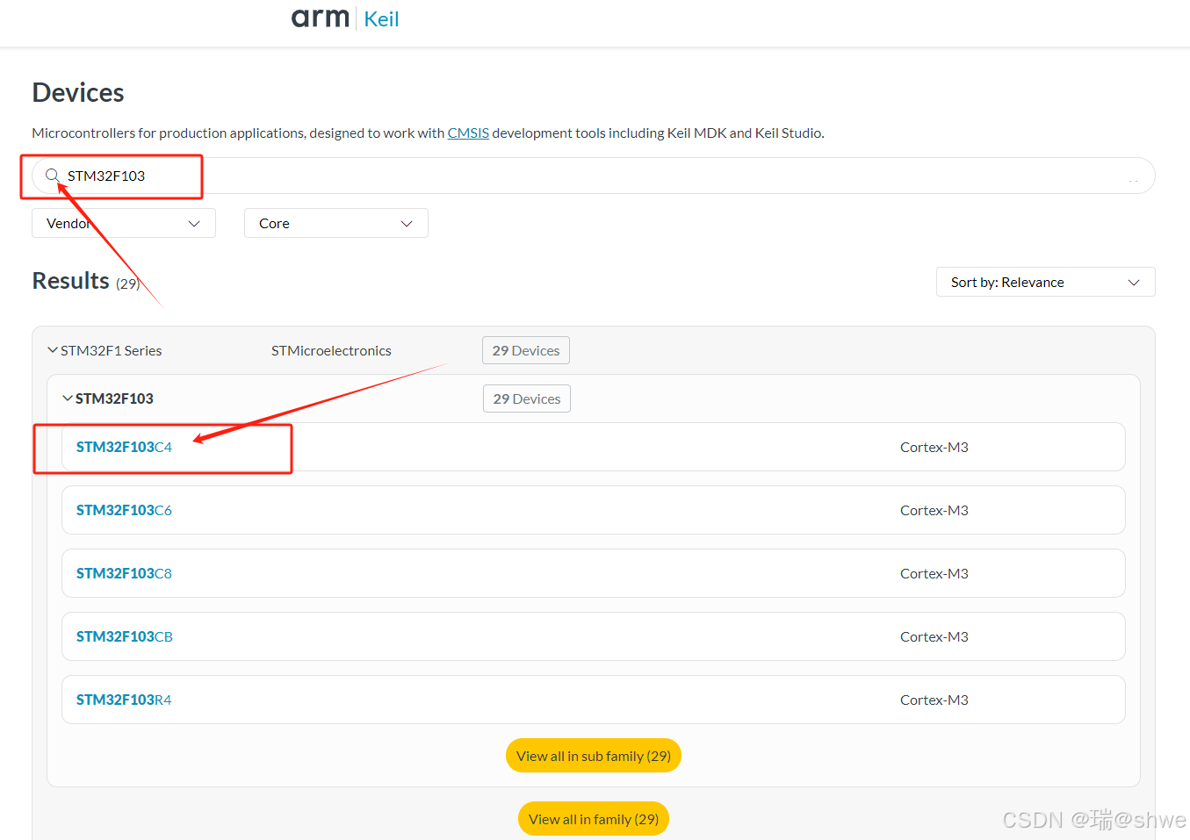This screenshot has height=840, width=1190.
Task: Click Cortex-M3 in the STM32F103CB row
Action: point(934,636)
